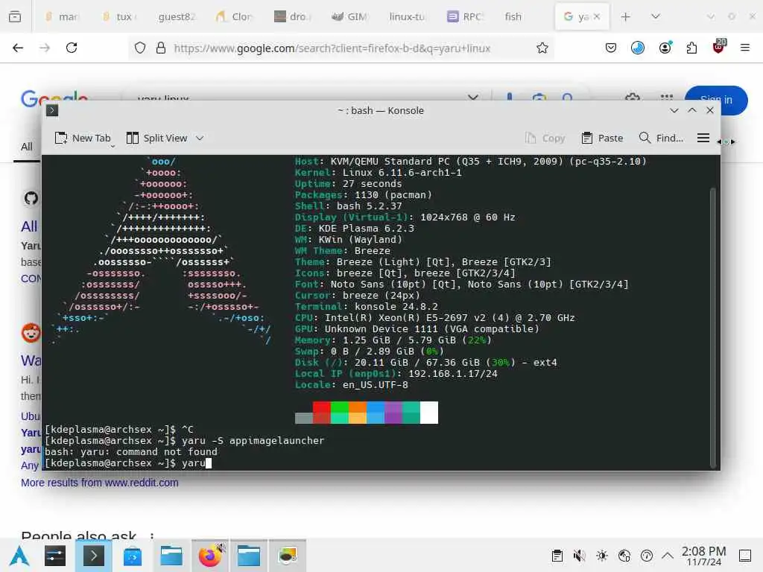Switch to the 'Clon' Firefox tab
763x572 pixels.
[234, 16]
